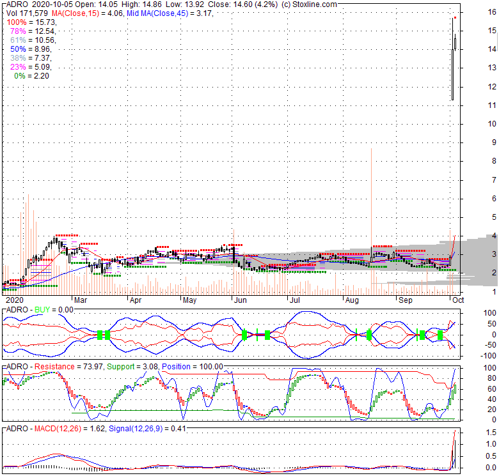Click the 2020 year label on time axis
The height and width of the screenshot is (476, 499).
coord(15,300)
